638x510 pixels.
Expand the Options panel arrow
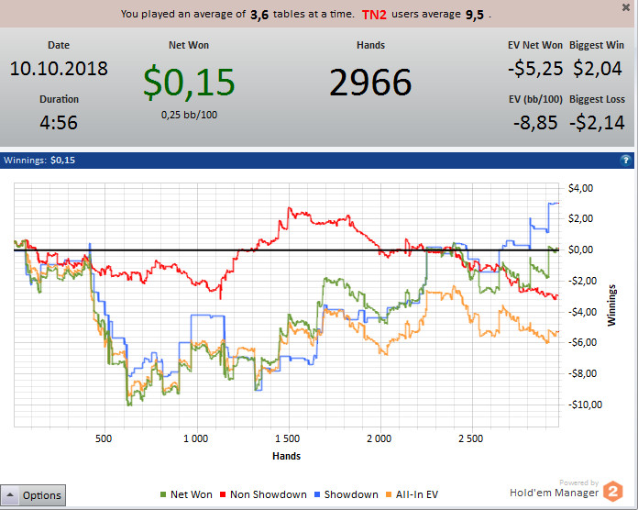tap(10, 495)
